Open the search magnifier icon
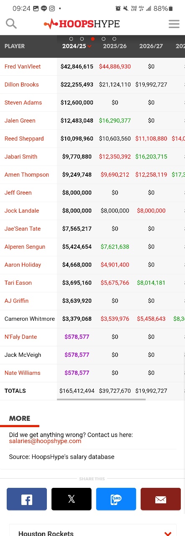Screen dimensions: 185x536 [x=11, y=24]
